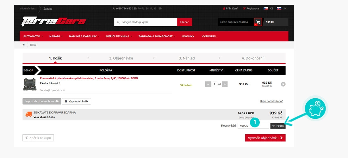This screenshot has width=348, height=158.
Task: Go to home via breadcrumb house icon
Action: [23, 45]
